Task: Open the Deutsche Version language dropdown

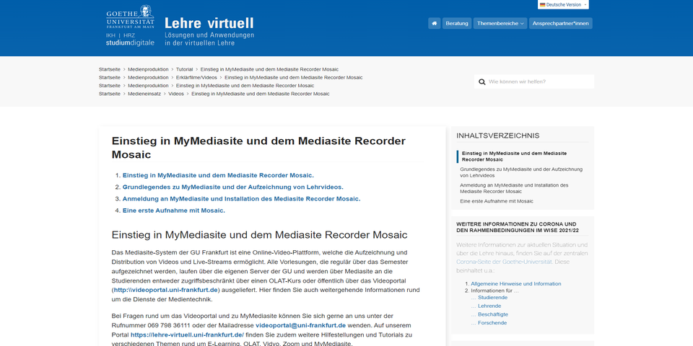Action: click(563, 5)
